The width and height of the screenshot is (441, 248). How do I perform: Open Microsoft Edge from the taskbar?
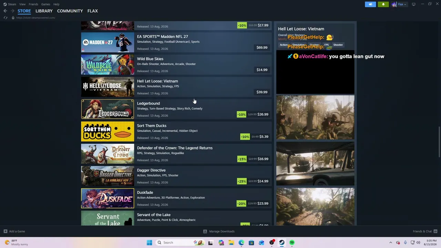pos(241,242)
